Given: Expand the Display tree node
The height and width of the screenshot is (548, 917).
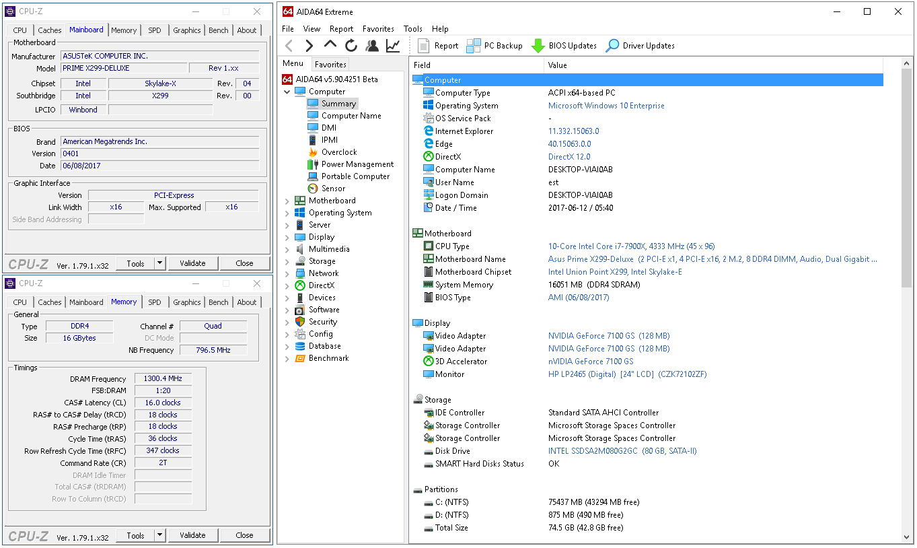Looking at the screenshot, I should pyautogui.click(x=287, y=237).
